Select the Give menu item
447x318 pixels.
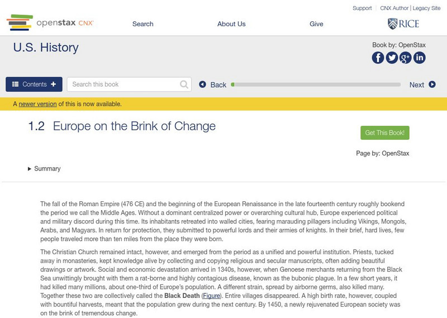point(316,24)
